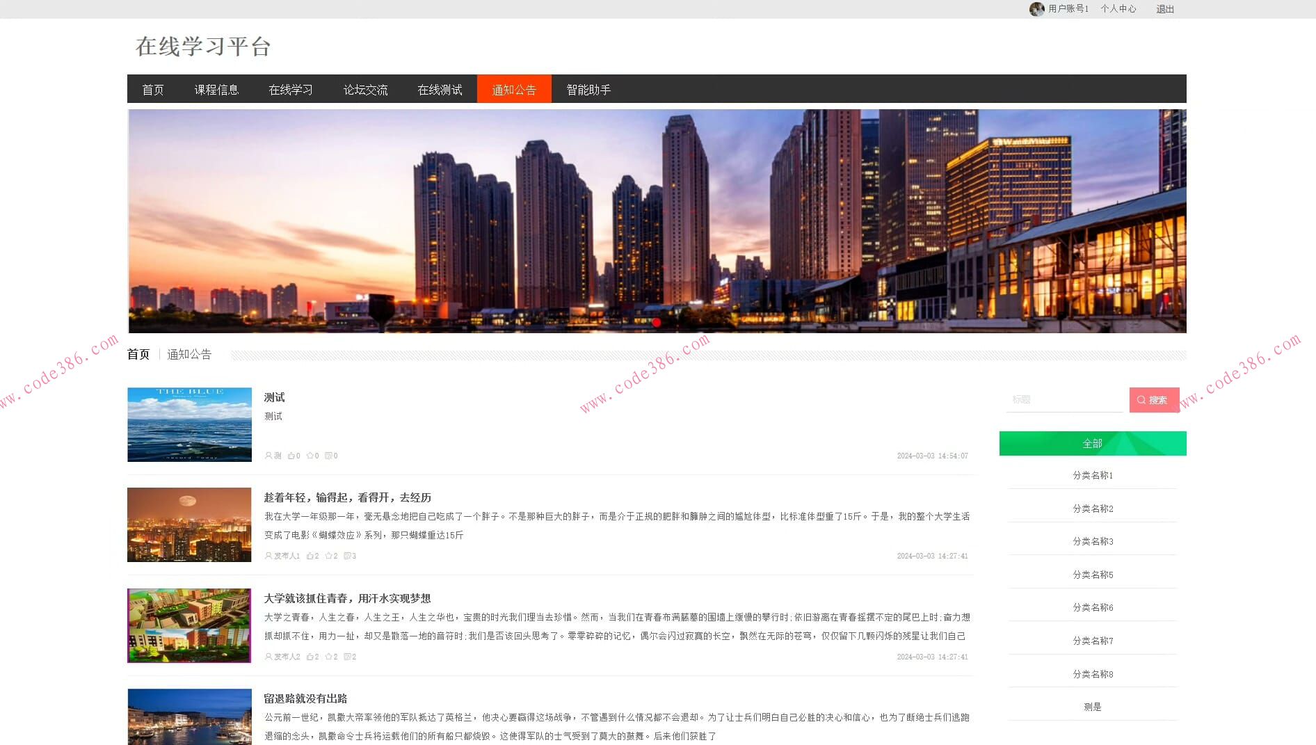Image resolution: width=1316 pixels, height=745 pixels.
Task: Click the red 搜索 search button
Action: (x=1154, y=400)
